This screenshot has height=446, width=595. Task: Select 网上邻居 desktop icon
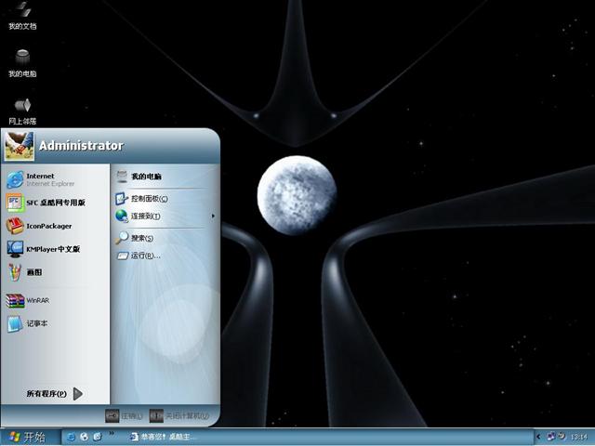pyautogui.click(x=22, y=109)
